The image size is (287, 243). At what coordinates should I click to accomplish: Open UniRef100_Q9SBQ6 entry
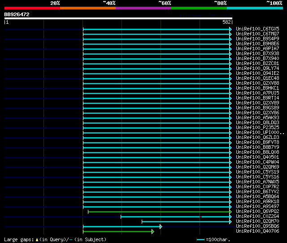pos(257,226)
